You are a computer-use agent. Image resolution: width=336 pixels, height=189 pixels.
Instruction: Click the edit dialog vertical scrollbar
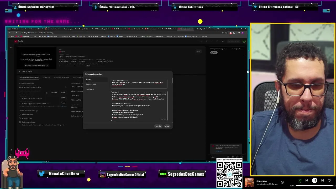[172, 81]
